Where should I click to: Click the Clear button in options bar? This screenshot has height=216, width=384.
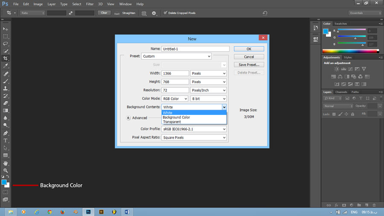pos(104,13)
